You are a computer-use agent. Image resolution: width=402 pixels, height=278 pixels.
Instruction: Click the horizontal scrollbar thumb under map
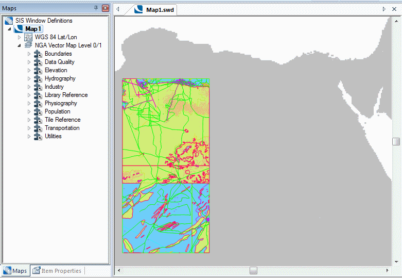click(253, 270)
